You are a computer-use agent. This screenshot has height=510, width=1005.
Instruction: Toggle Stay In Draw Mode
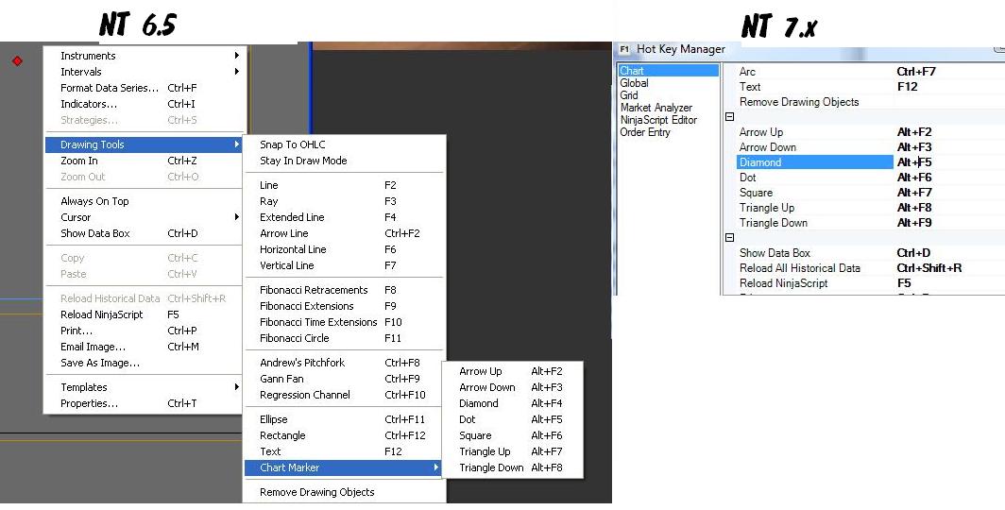(x=345, y=161)
